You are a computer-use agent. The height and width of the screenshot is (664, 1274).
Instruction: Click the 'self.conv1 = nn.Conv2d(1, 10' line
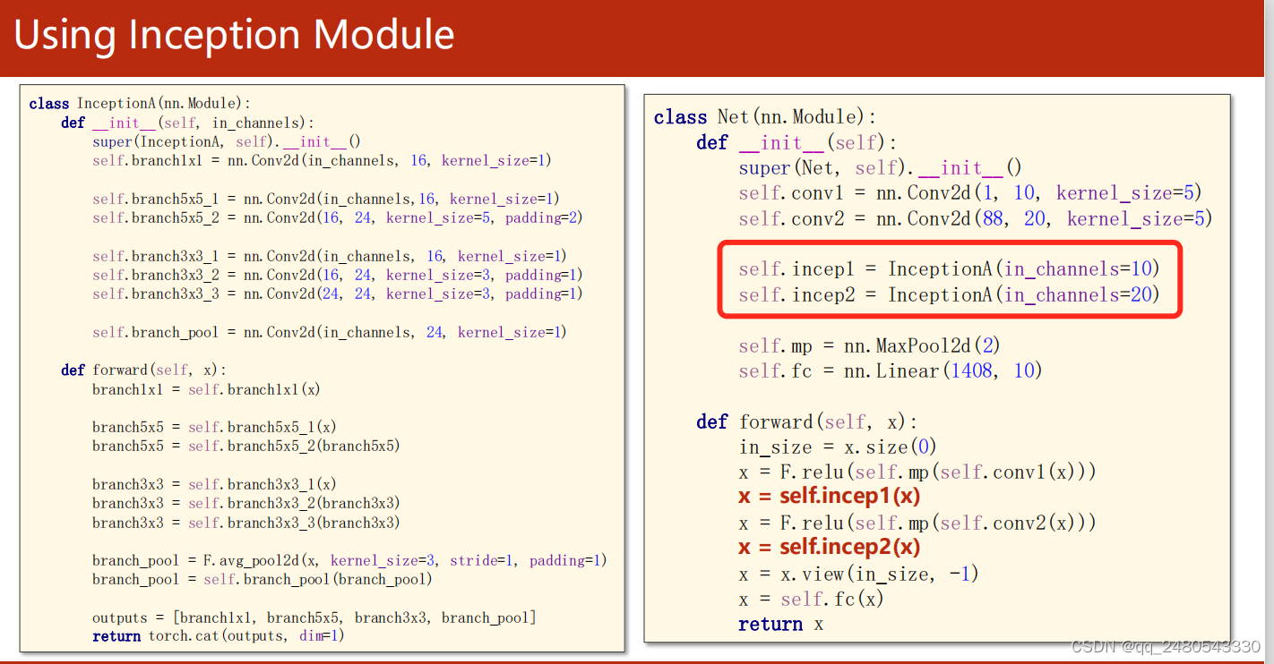pyautogui.click(x=970, y=192)
